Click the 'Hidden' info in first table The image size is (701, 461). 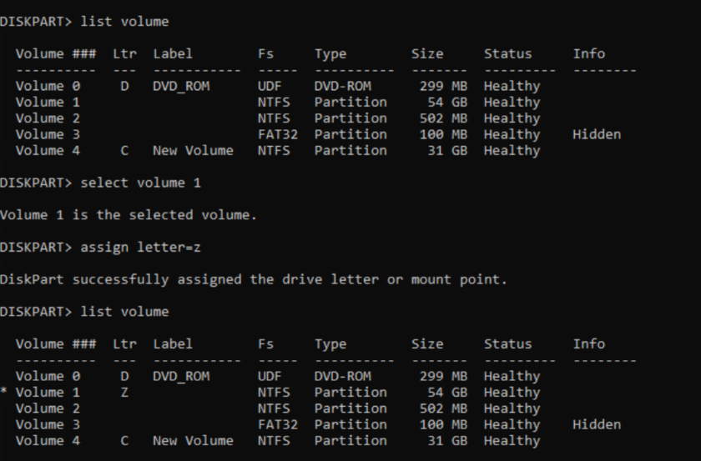pos(597,134)
